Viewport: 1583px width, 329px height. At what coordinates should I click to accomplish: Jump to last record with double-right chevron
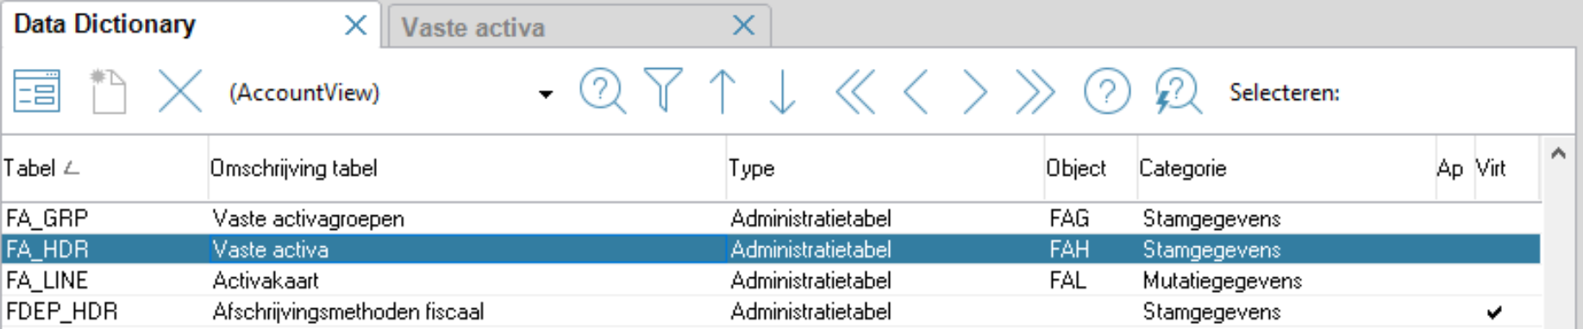click(x=1035, y=91)
